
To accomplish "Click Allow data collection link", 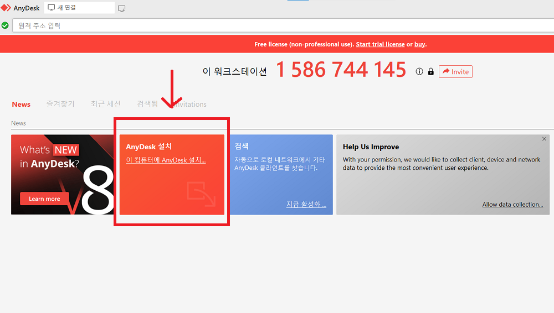I will (512, 205).
